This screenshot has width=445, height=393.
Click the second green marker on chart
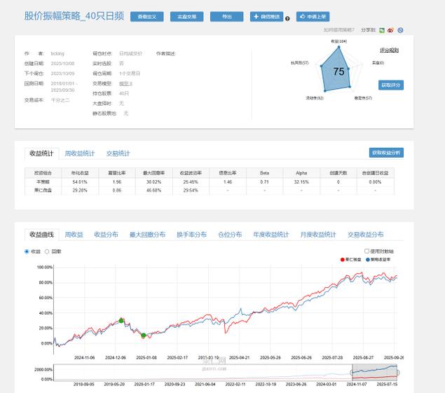pos(143,336)
